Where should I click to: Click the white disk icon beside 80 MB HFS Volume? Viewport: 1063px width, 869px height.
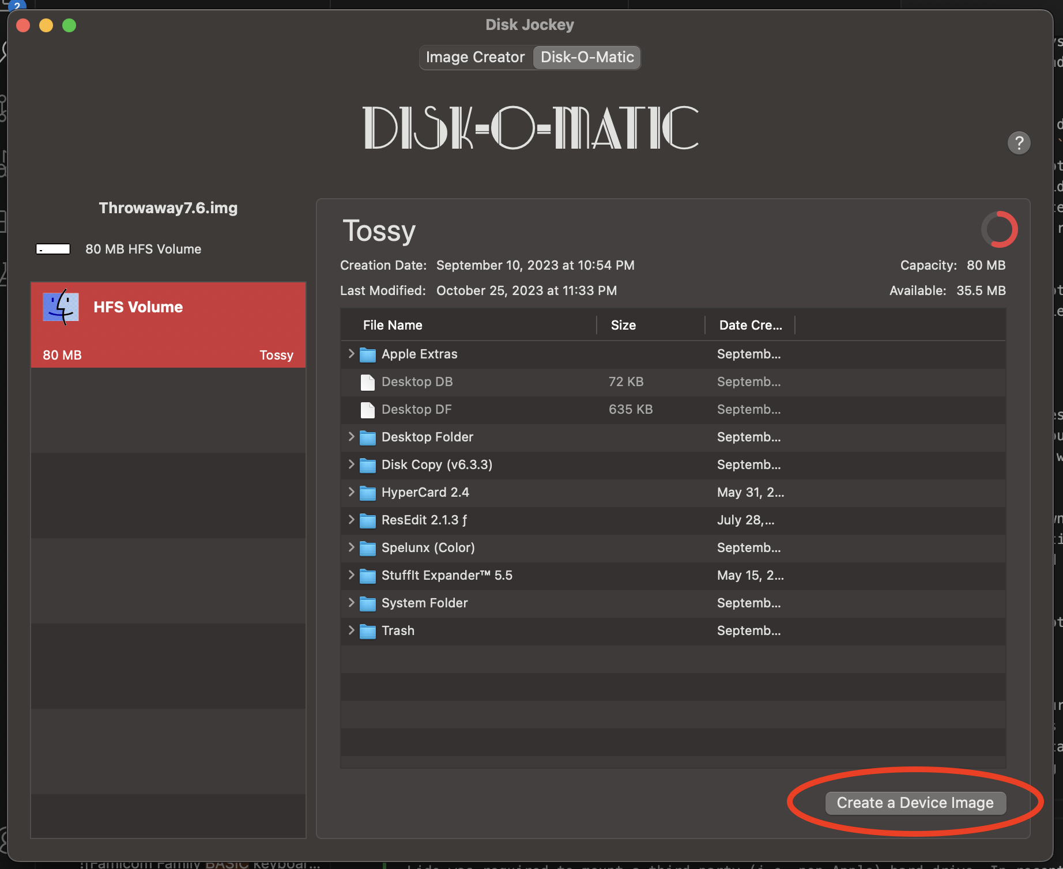(53, 249)
